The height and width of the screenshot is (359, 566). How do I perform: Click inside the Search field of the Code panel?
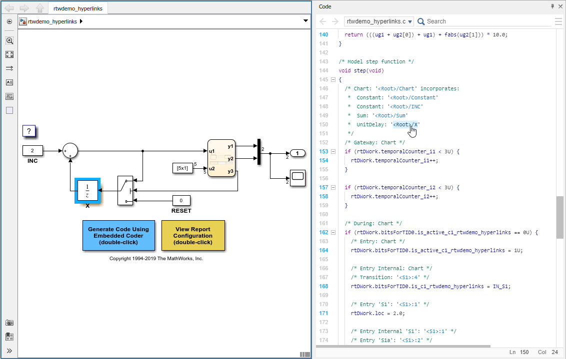pos(450,21)
